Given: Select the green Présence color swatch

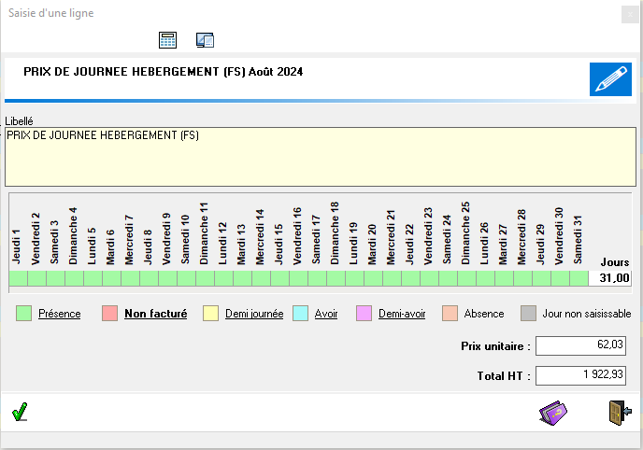Looking at the screenshot, I should 24,314.
